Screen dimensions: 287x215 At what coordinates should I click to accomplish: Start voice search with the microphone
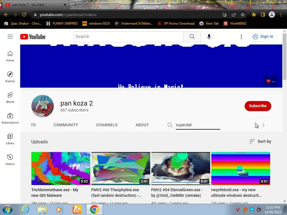point(209,37)
